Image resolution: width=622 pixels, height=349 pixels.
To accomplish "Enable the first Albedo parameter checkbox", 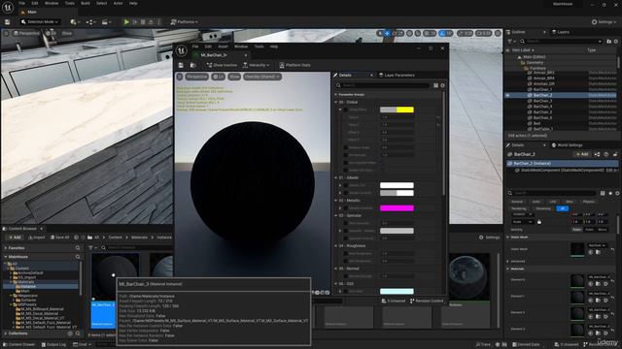I will coord(346,185).
